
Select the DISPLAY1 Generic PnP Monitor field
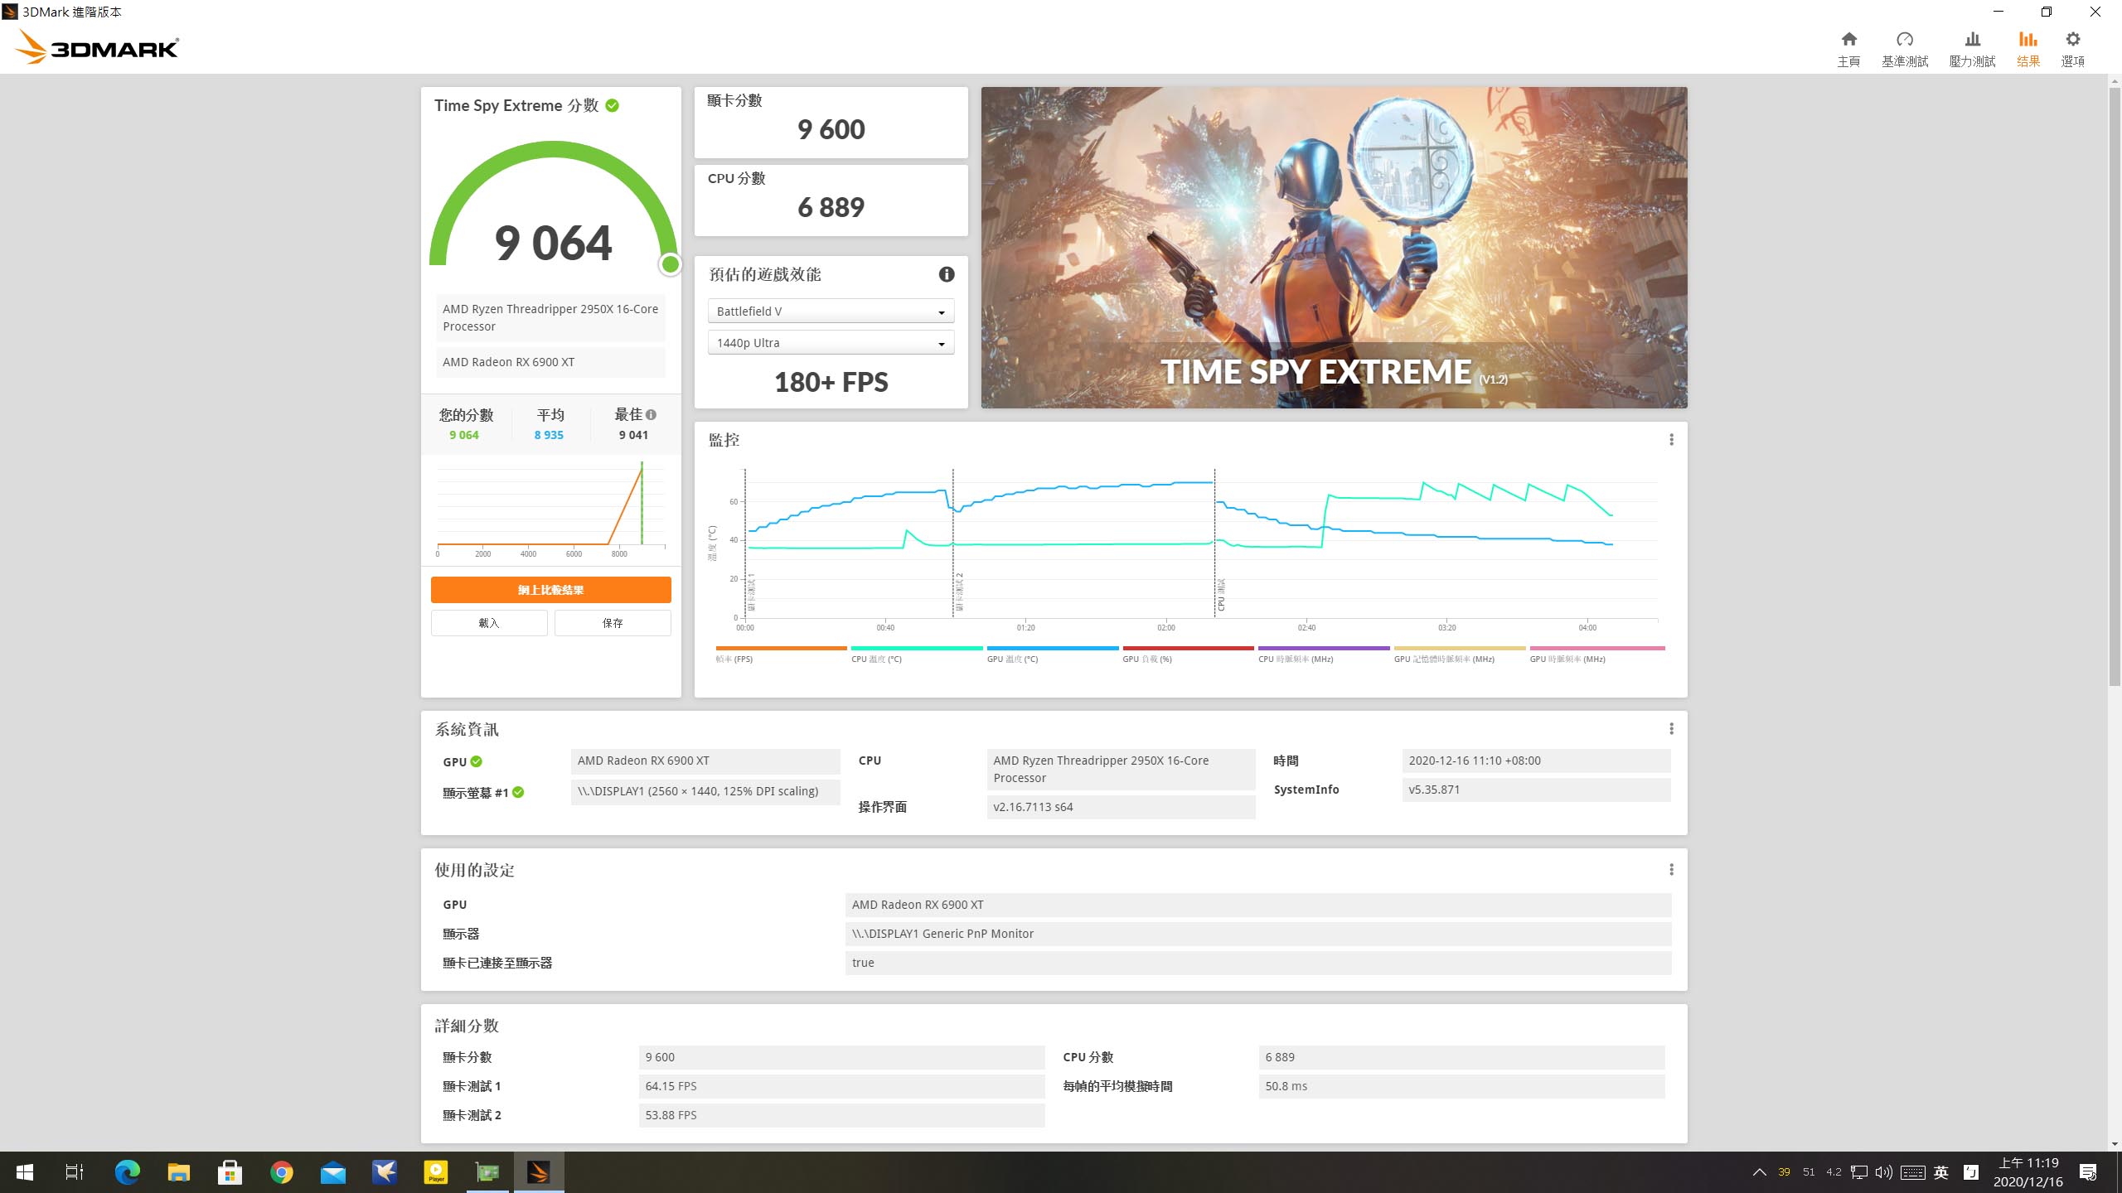click(1257, 934)
